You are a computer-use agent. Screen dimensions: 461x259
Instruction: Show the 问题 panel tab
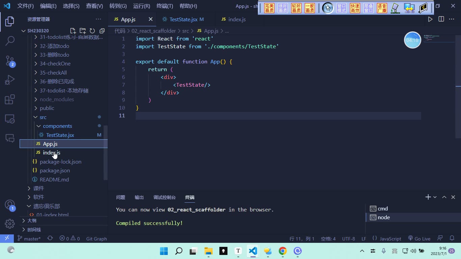(x=120, y=197)
